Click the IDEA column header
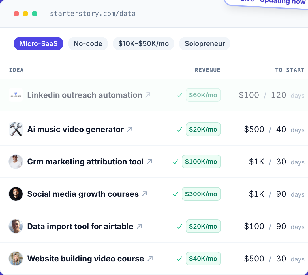This screenshot has height=275, width=308. click(16, 70)
